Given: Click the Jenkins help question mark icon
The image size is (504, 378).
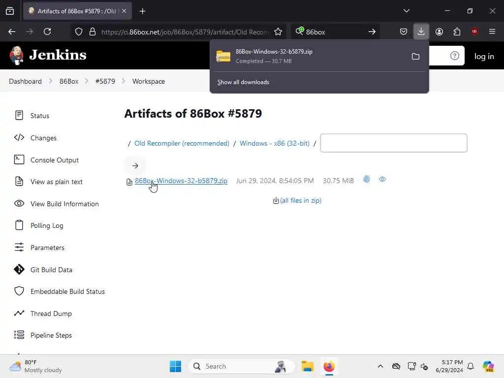Looking at the screenshot, I should tap(454, 56).
